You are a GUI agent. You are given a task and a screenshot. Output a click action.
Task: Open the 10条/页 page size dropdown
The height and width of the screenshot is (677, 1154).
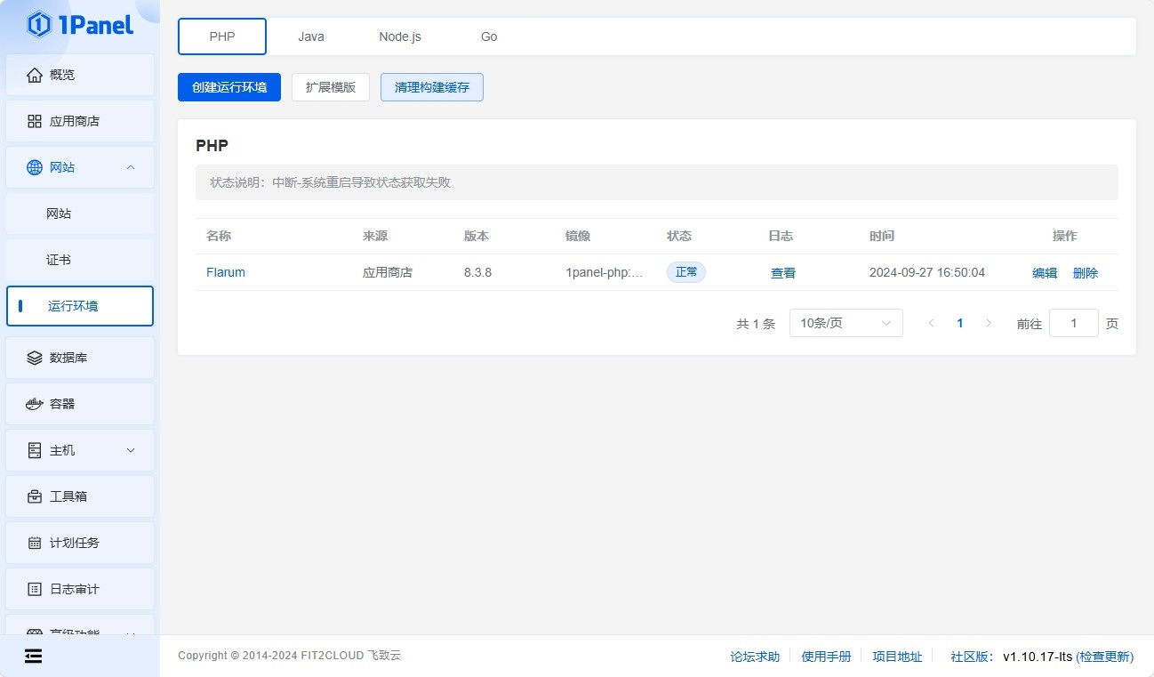[845, 323]
